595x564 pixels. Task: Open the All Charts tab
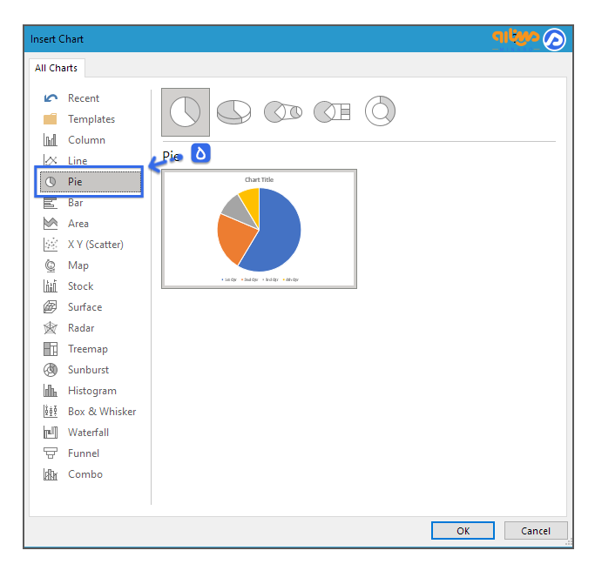point(56,68)
